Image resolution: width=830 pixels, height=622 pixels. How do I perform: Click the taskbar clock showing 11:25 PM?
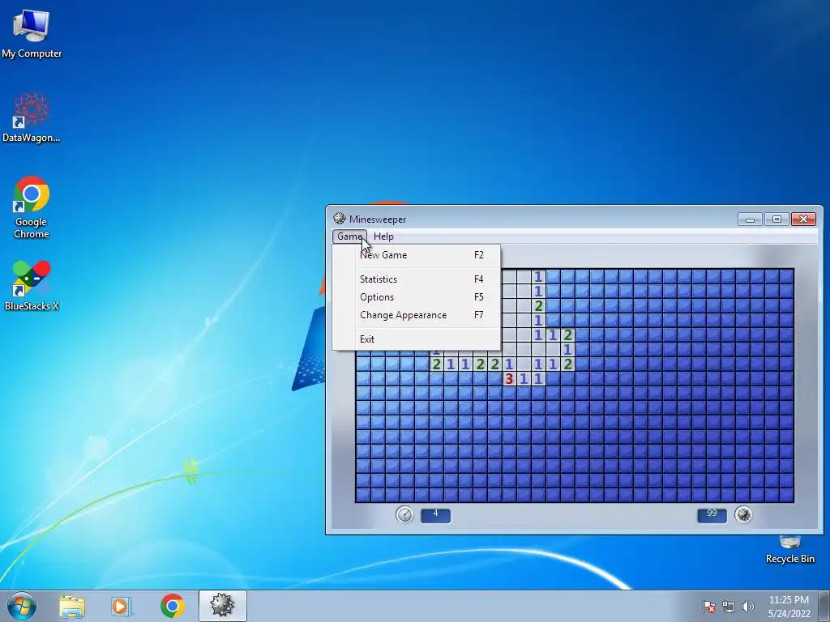[x=789, y=607]
